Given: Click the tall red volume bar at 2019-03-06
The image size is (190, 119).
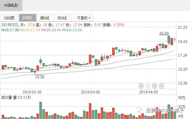Looking at the screenshot, I should tap(90, 111).
